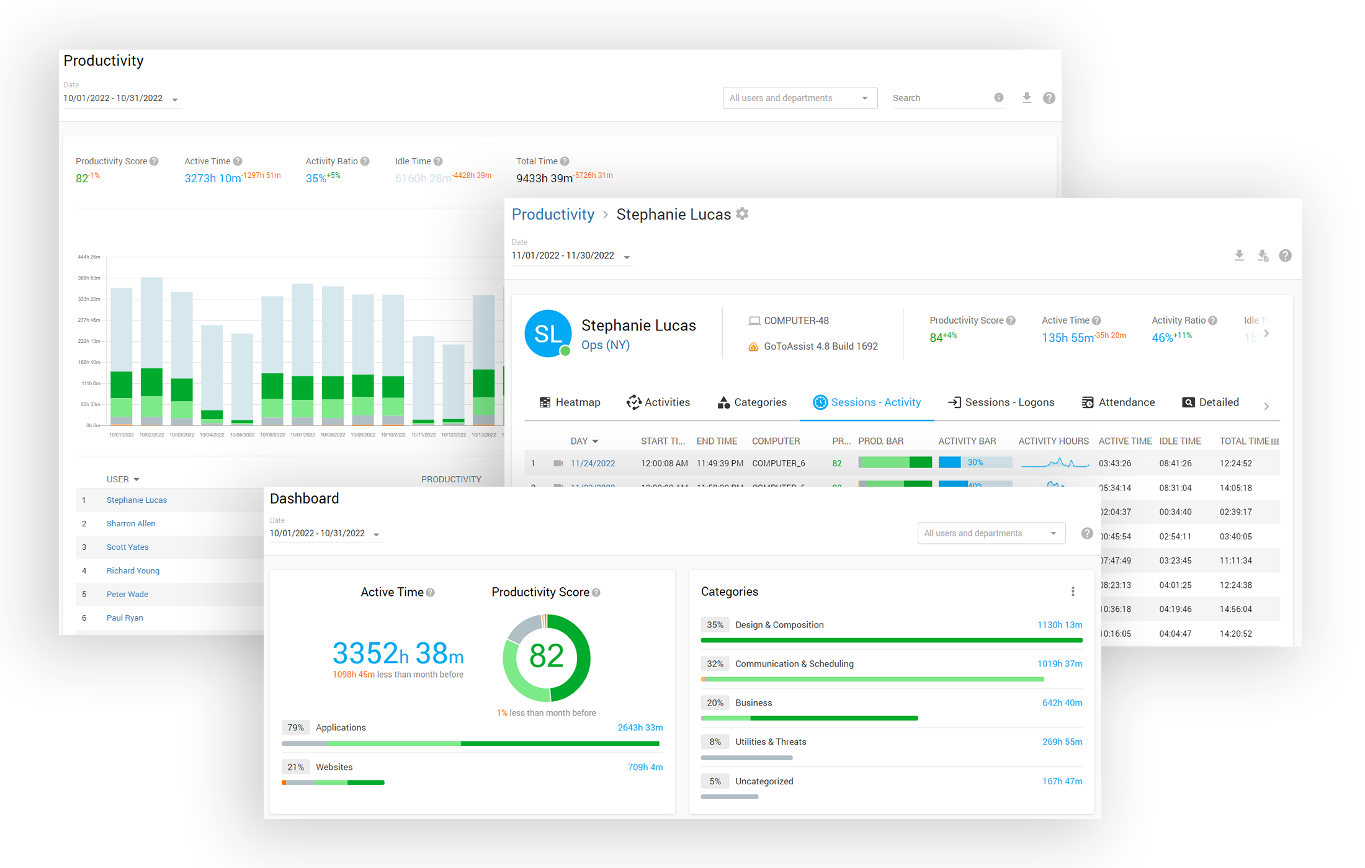Click the column settings icon after Total Time
The height and width of the screenshot is (868, 1365).
tap(1274, 441)
